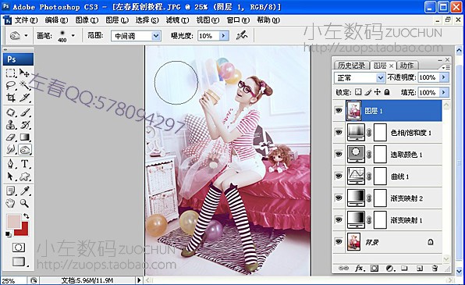Screen dimensions: 465x285
Task: Reset default foreground and background colors
Action: pos(8,234)
